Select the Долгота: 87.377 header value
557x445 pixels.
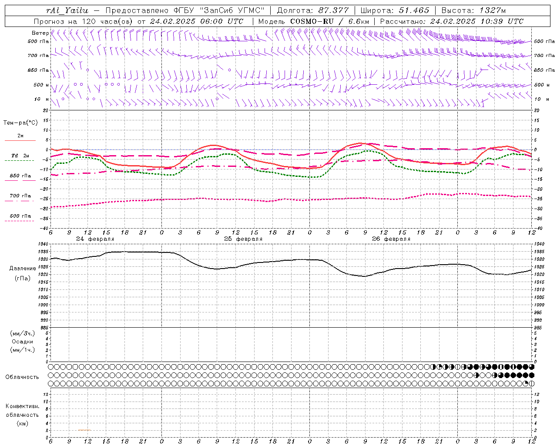312,10
